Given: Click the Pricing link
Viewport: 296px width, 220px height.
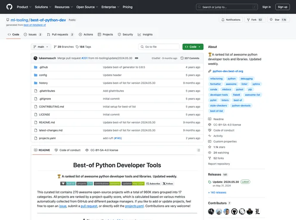Looking at the screenshot, I should click(x=128, y=7).
